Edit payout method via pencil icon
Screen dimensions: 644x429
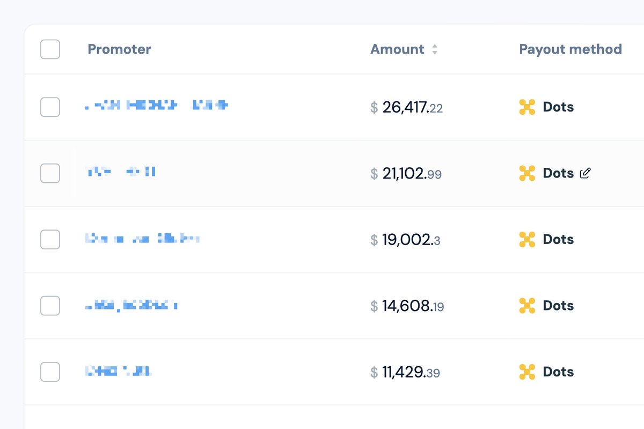point(586,173)
